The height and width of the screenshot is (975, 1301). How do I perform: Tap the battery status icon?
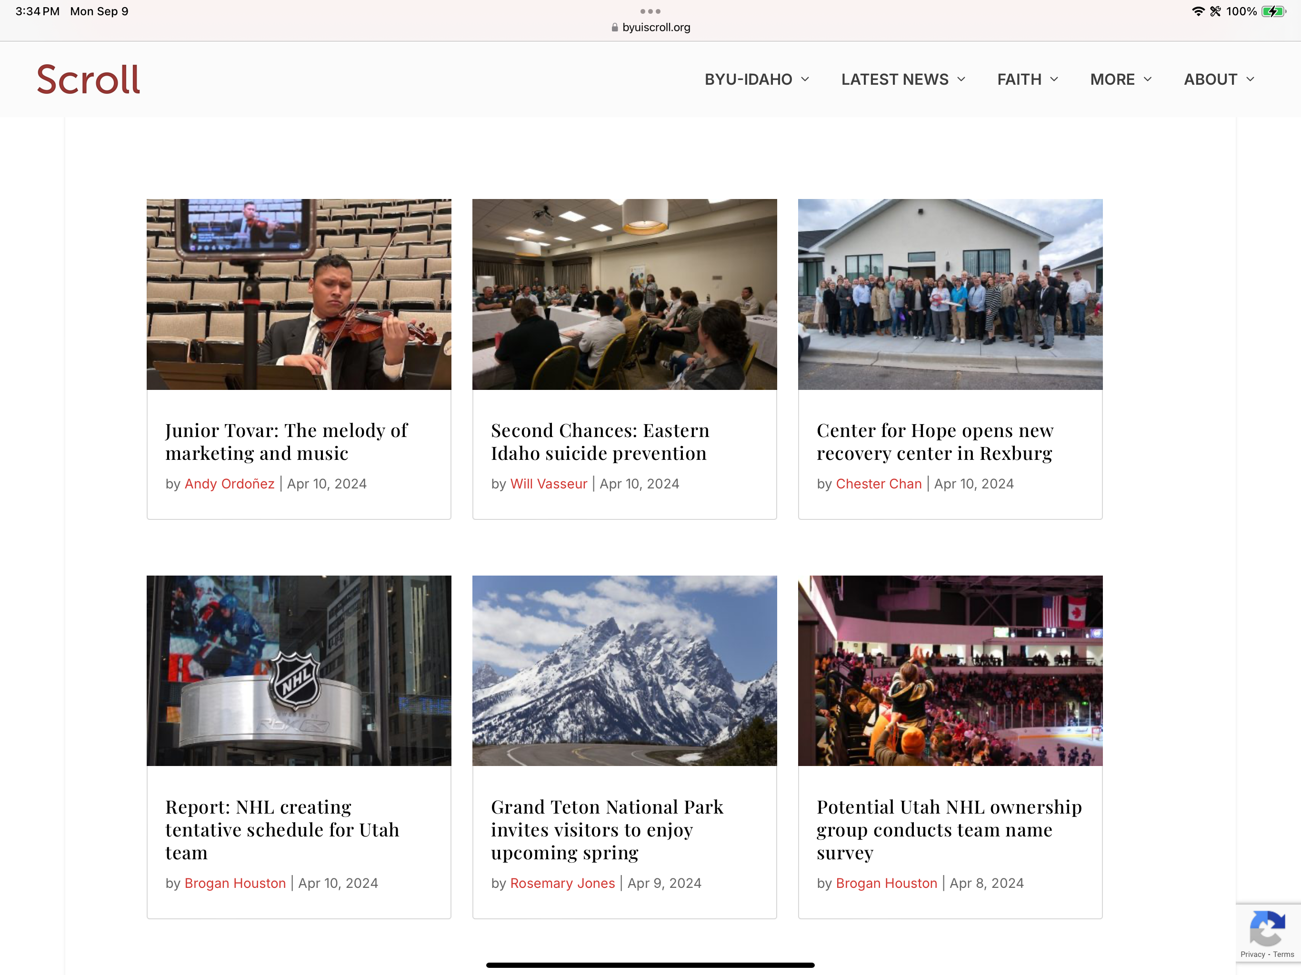coord(1273,11)
